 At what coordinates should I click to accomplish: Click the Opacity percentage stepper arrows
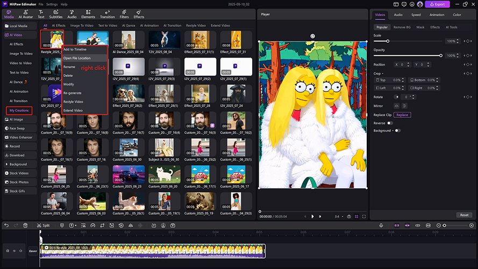pyautogui.click(x=458, y=55)
